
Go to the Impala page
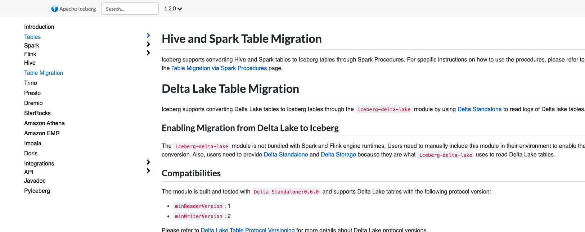[33, 143]
